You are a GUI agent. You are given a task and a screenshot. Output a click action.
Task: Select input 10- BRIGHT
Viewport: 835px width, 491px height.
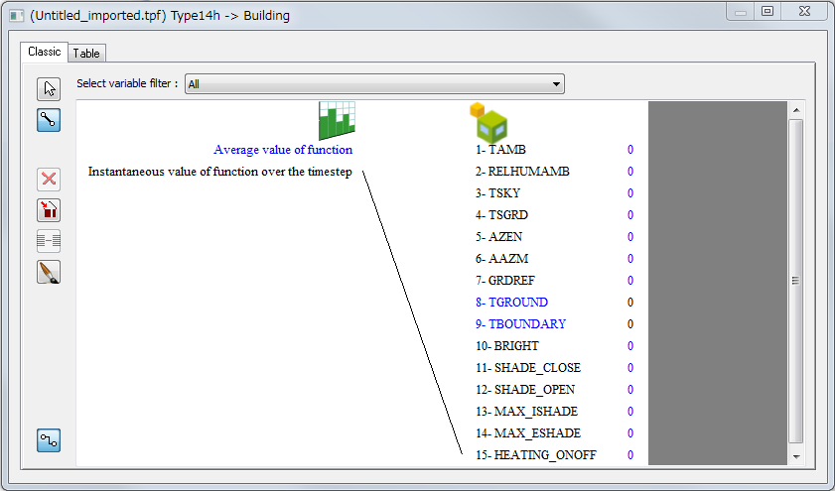[x=507, y=346]
